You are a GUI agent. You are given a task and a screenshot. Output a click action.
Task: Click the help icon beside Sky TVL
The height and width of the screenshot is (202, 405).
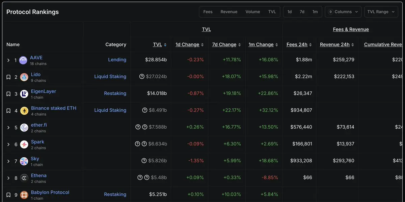point(144,161)
